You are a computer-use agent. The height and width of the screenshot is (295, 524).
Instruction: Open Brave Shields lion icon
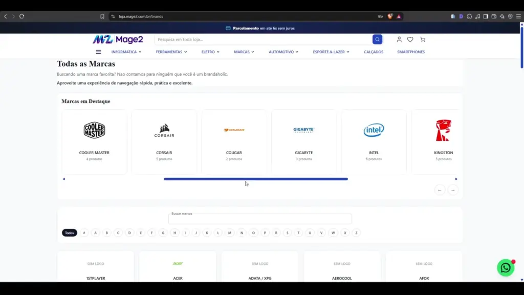pyautogui.click(x=390, y=16)
